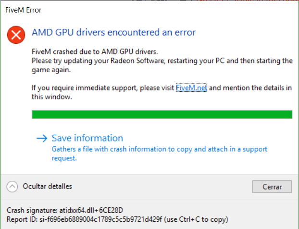This screenshot has height=229, width=299.
Task: Open the FiveM.net support link
Action: click(x=191, y=88)
